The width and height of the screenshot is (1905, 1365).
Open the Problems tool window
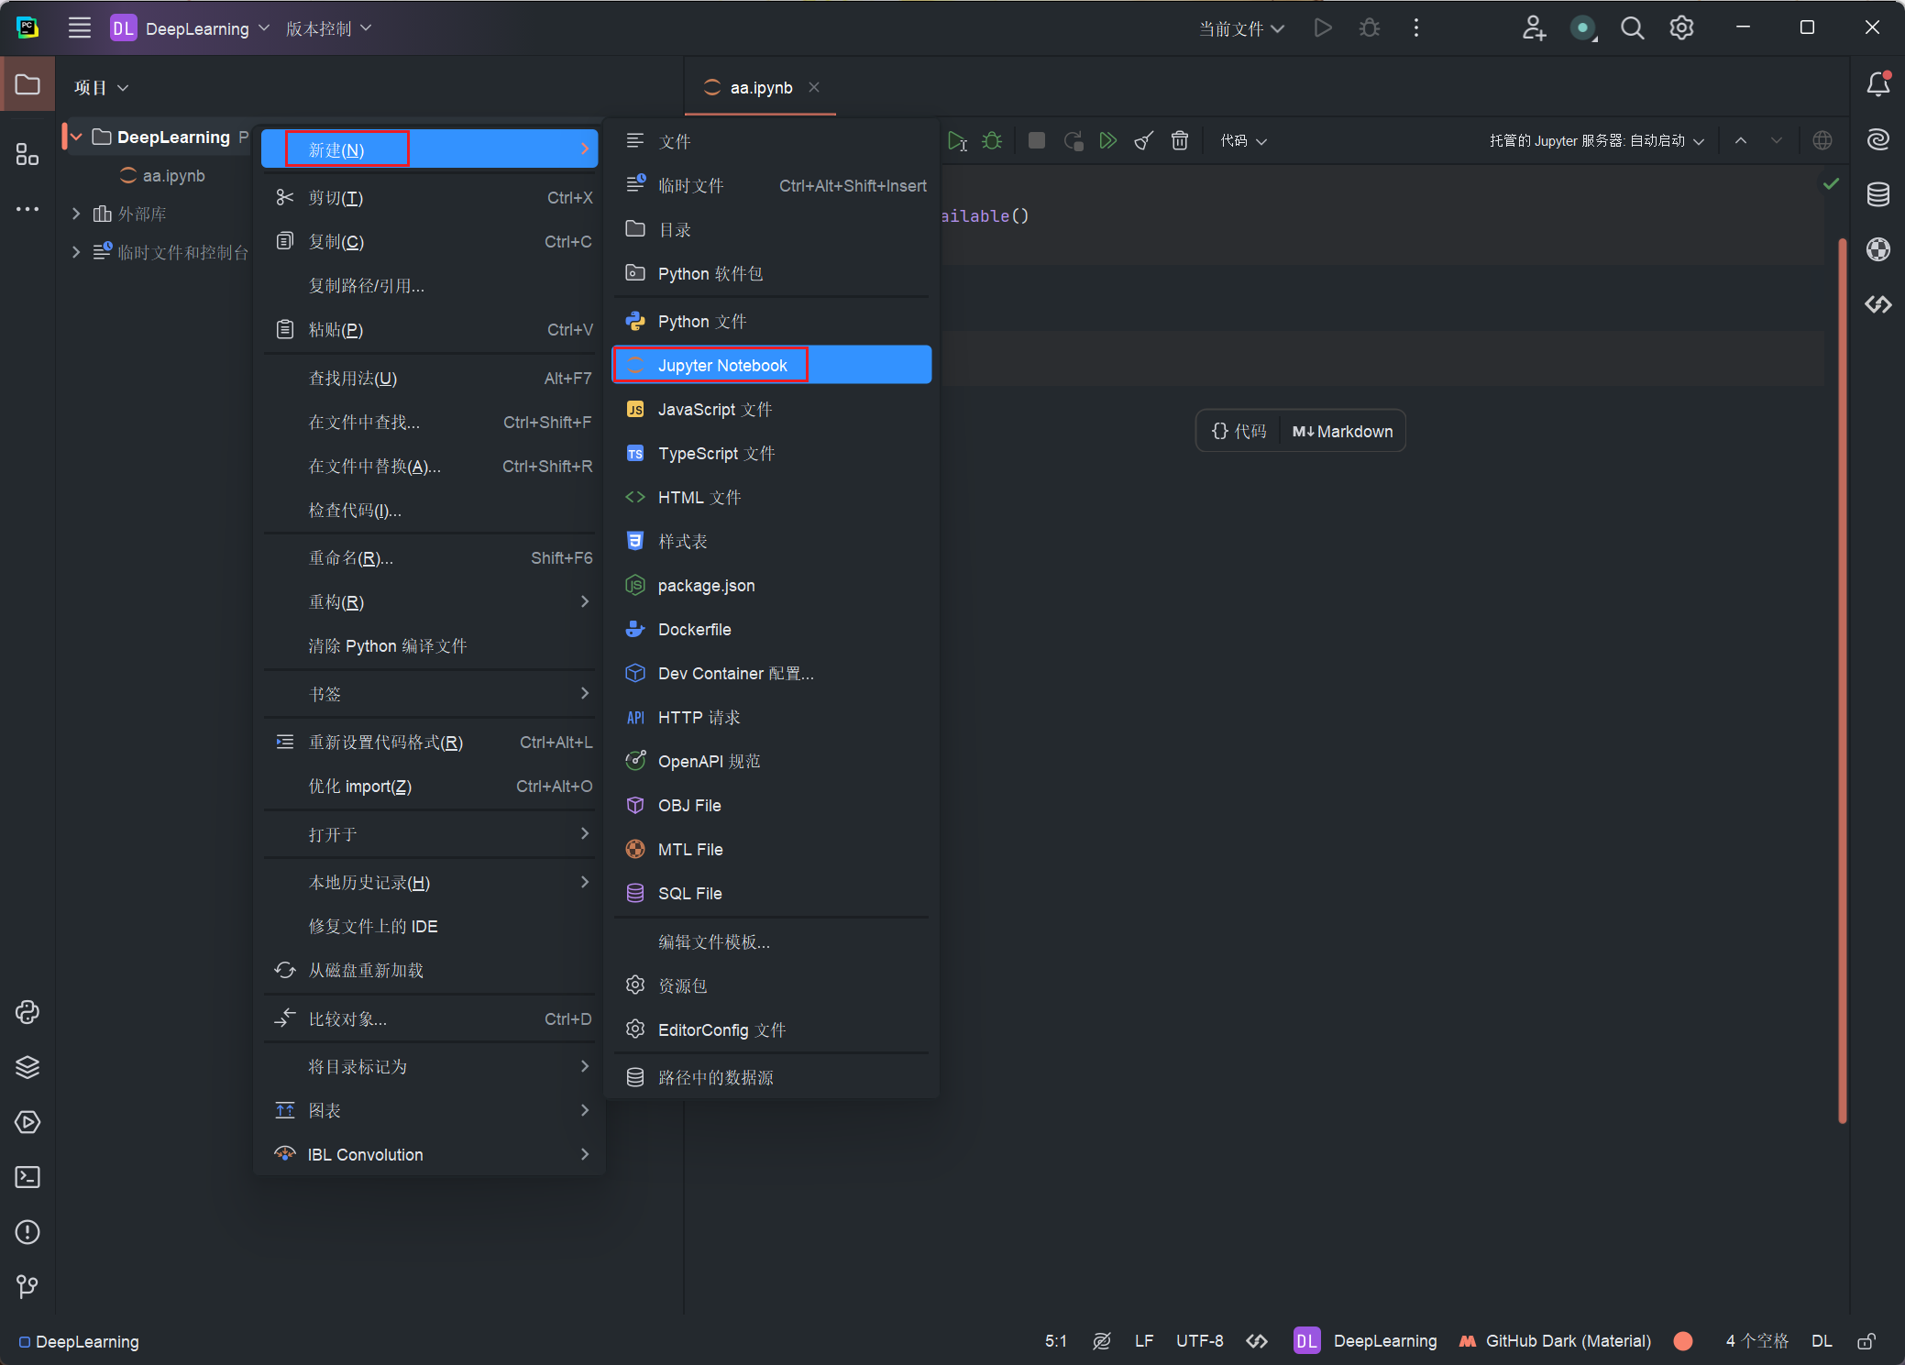tap(28, 1232)
